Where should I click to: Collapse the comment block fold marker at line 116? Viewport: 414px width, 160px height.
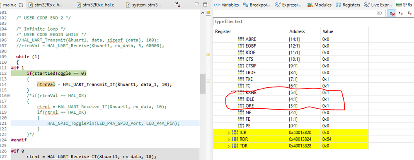(8, 95)
